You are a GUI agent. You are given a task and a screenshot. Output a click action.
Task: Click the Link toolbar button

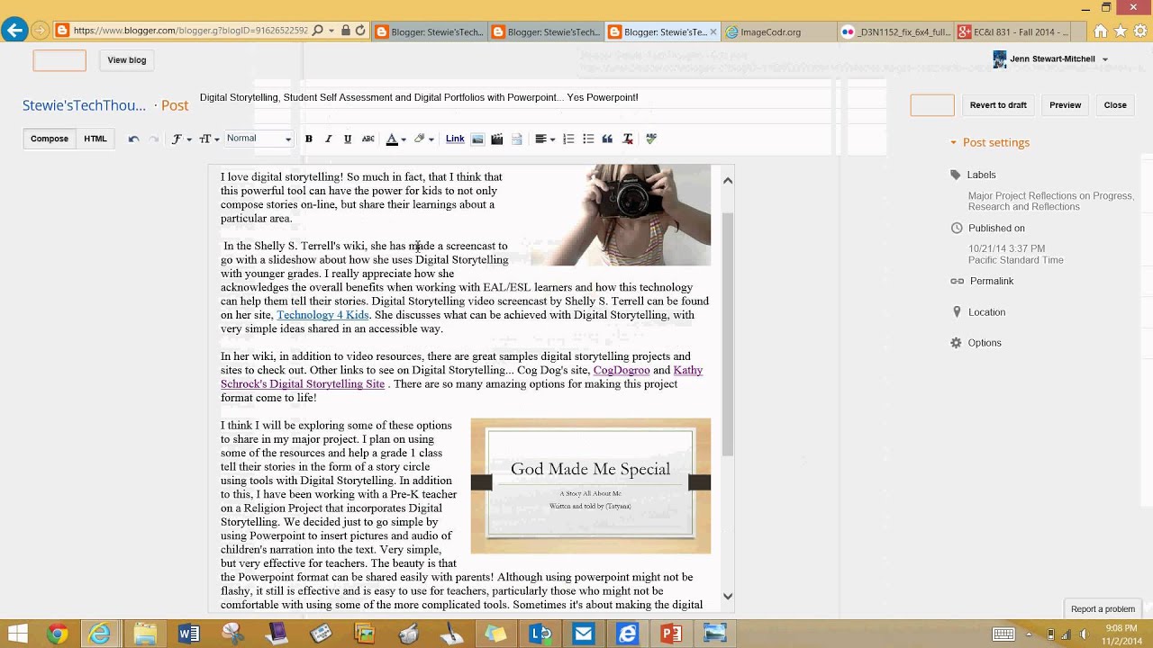pos(455,139)
